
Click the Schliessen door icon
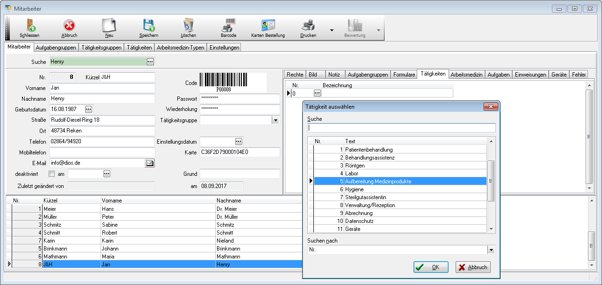30,25
